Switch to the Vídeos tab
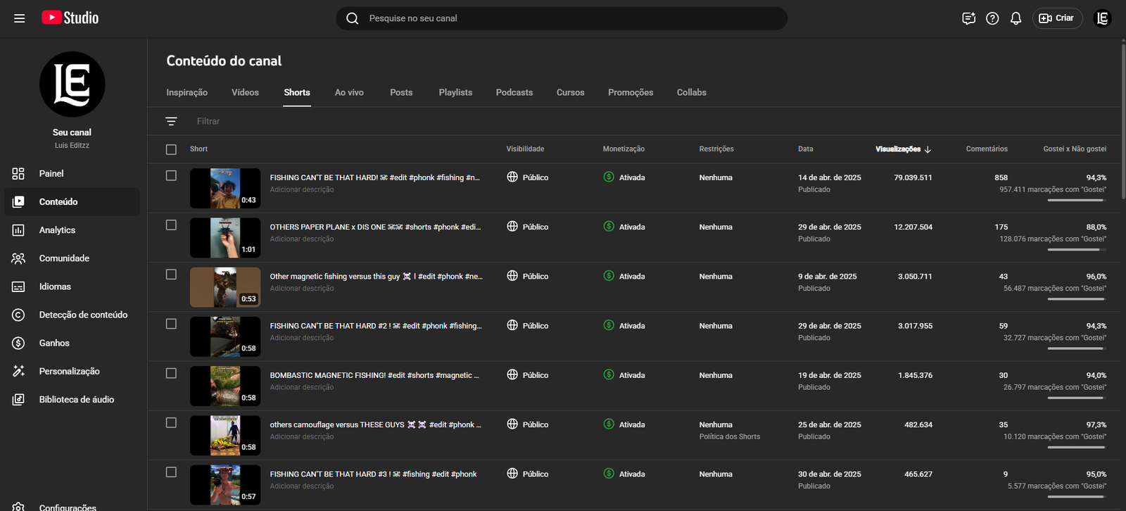 point(245,92)
